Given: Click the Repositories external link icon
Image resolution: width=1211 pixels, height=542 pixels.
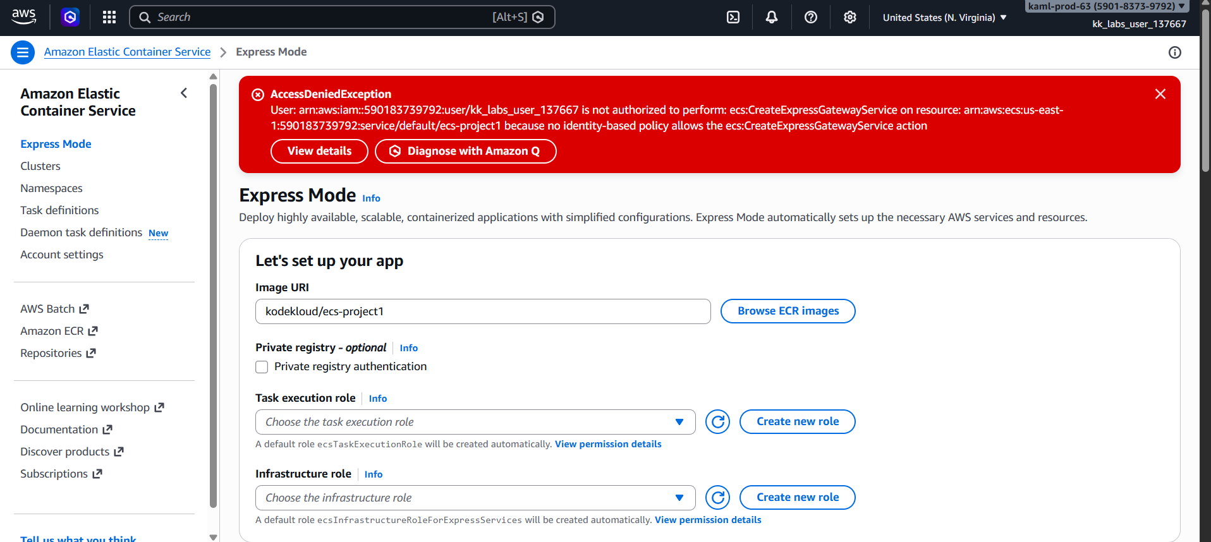Looking at the screenshot, I should 91,353.
